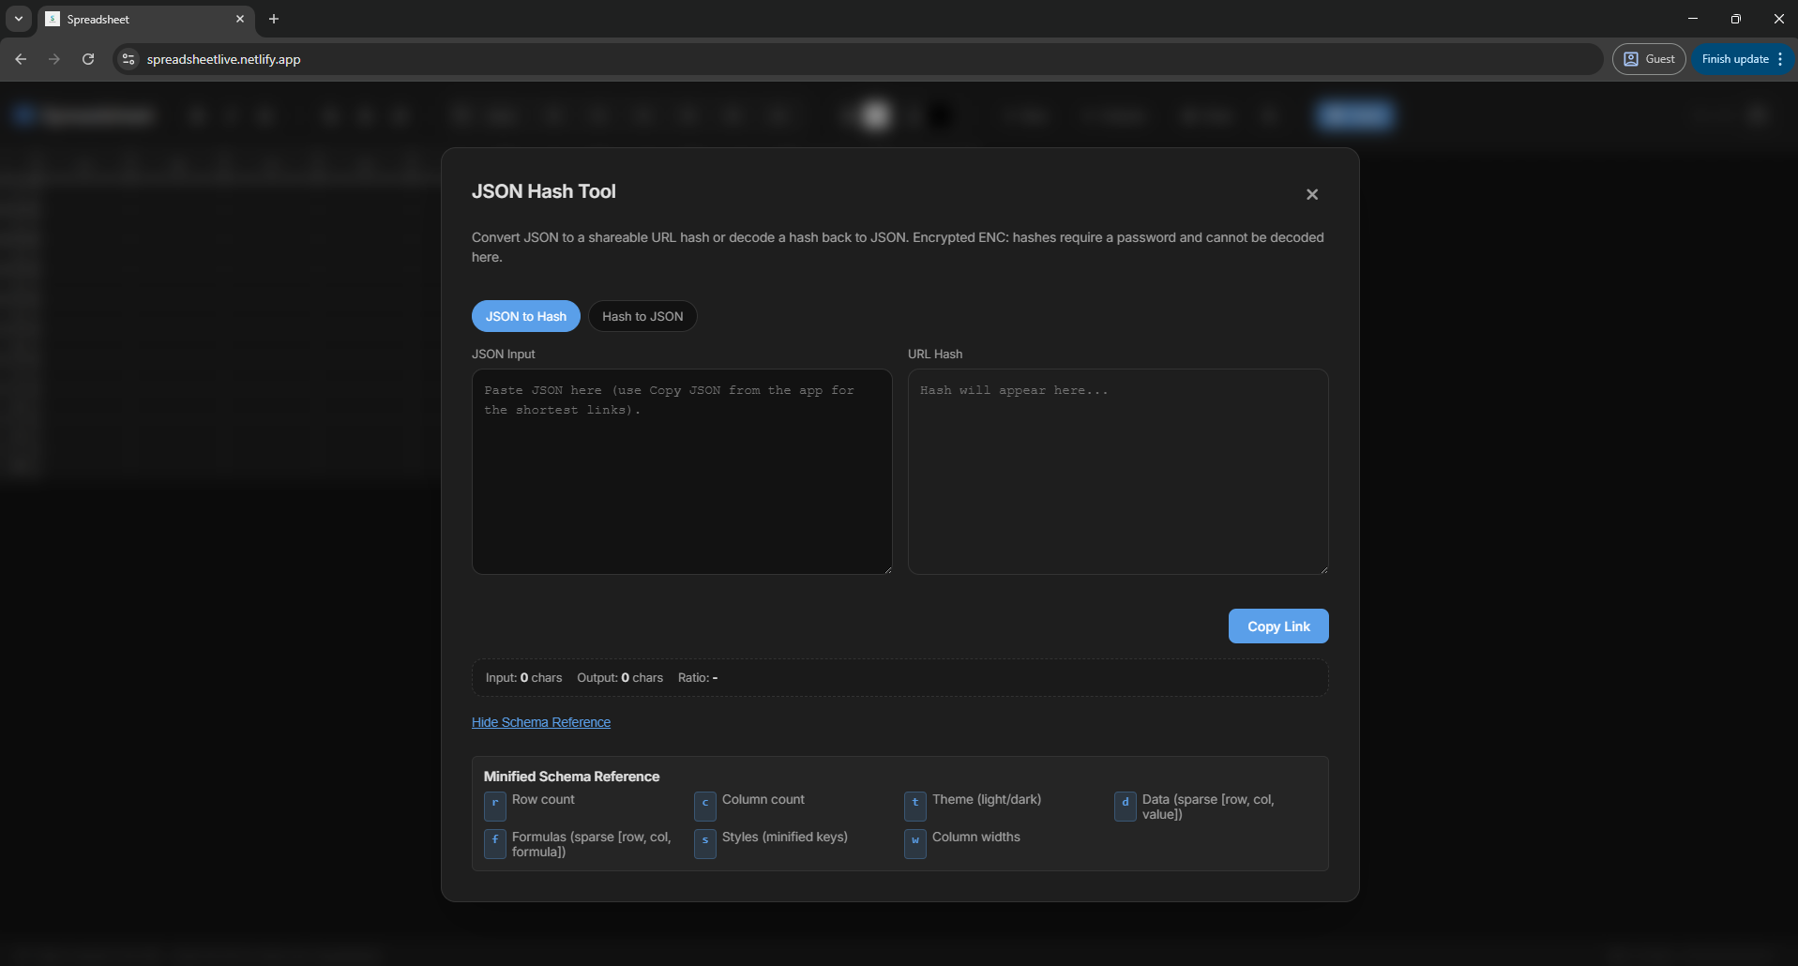Click the 'Row count' label
This screenshot has width=1798, height=966.
543,799
